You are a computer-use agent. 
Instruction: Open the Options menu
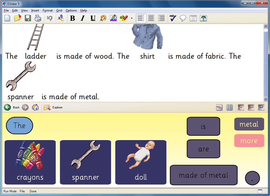pos(71,10)
